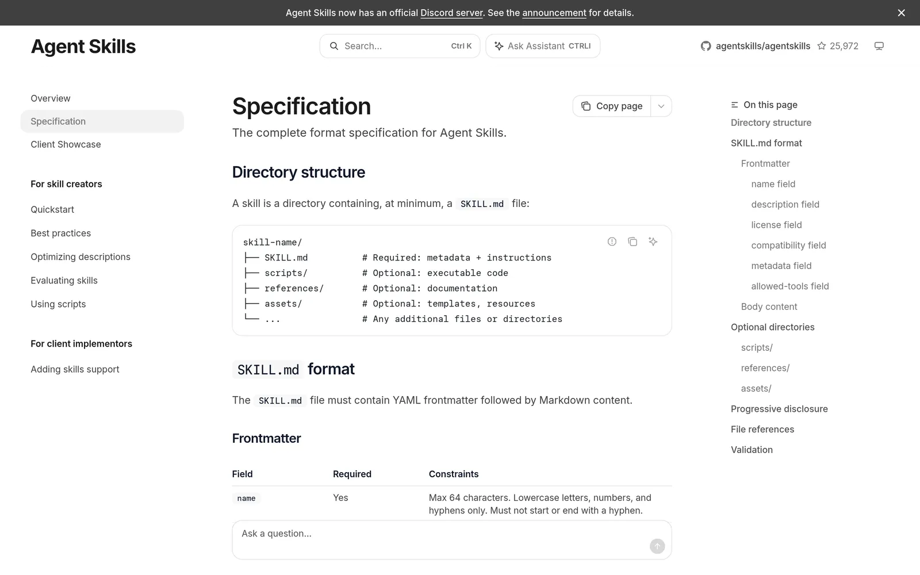Click the Ask a question input box

coord(452,540)
